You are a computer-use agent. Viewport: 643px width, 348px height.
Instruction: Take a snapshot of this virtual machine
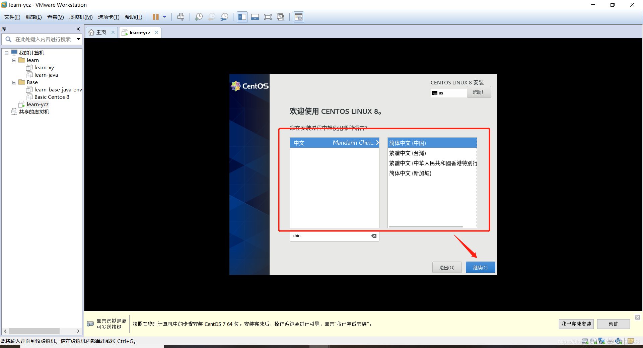(199, 17)
